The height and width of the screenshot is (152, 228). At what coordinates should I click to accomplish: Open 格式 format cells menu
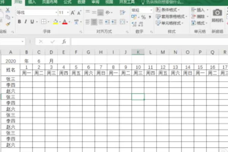pos(199,23)
